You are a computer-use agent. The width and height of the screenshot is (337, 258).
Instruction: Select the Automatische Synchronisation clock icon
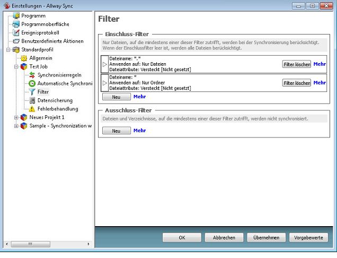point(32,83)
